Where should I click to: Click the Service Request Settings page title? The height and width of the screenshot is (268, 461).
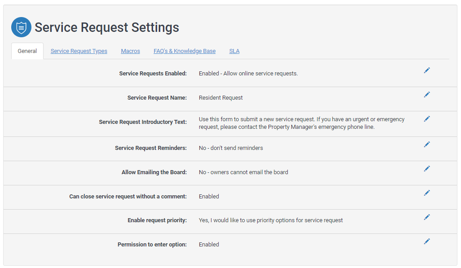107,27
